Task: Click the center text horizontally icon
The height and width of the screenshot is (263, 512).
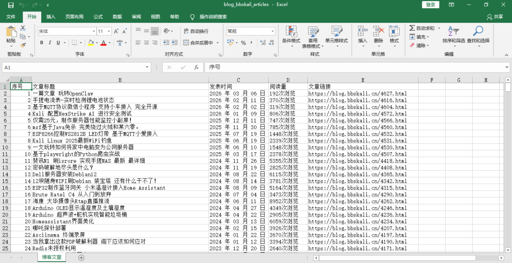Action: pyautogui.click(x=146, y=43)
